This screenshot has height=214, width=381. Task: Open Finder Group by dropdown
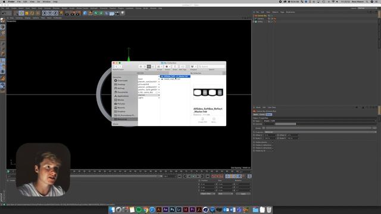[160, 67]
